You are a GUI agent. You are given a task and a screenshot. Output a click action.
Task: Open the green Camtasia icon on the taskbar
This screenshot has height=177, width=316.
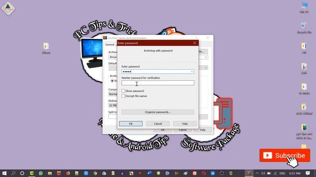[32, 173]
